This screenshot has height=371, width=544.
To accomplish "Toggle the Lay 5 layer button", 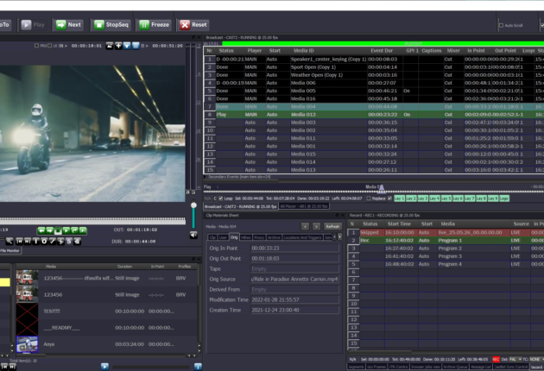I will click(446, 198).
